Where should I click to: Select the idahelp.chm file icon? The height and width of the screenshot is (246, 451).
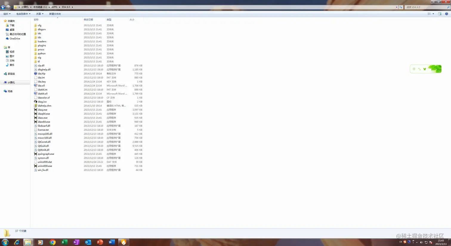[x=35, y=106]
